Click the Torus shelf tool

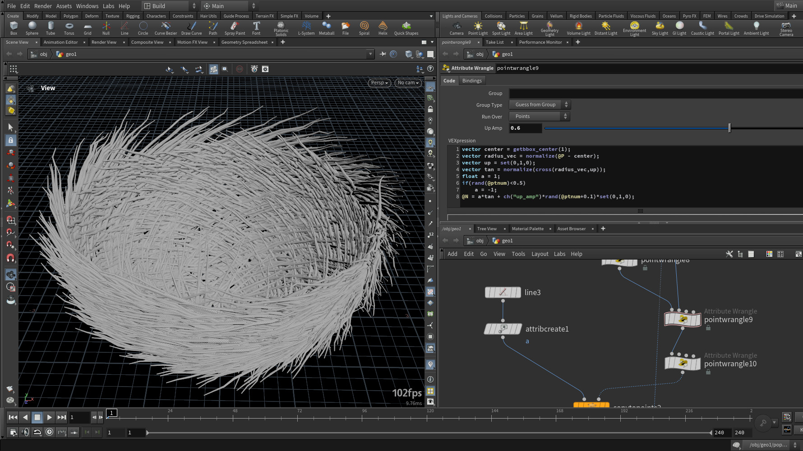pyautogui.click(x=69, y=28)
